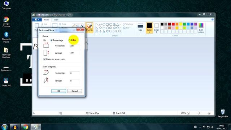Click the Skew Vertical input field
Screen dimensions: 231x130
(x=75, y=81)
